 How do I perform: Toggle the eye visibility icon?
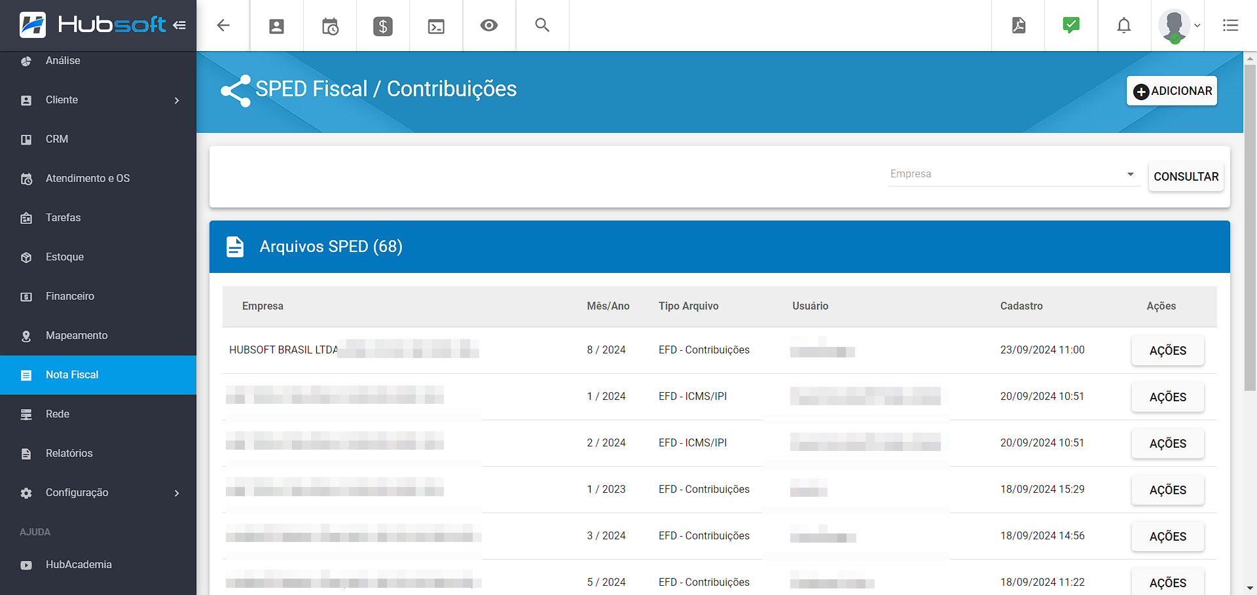click(x=489, y=26)
